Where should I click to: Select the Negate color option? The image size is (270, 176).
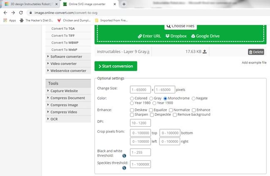(193, 98)
